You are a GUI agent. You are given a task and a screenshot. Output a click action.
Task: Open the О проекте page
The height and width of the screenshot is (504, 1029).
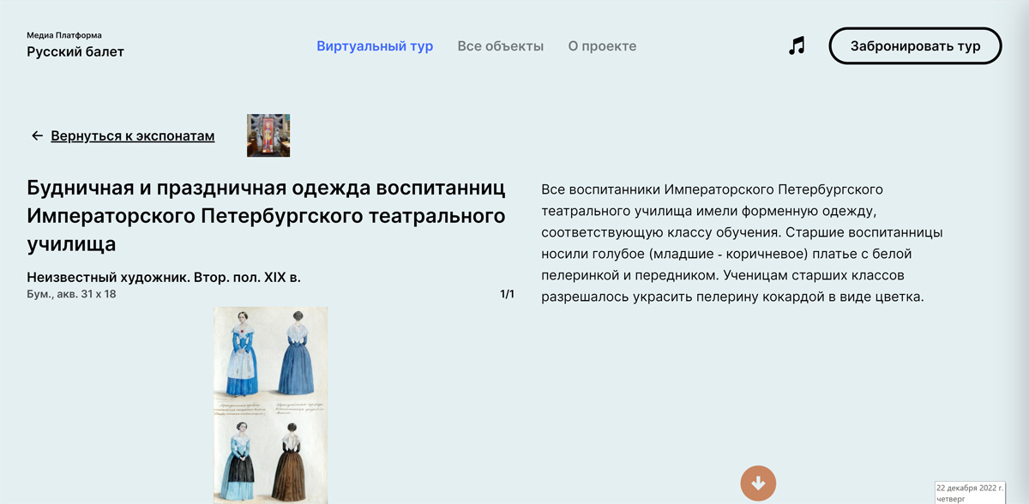click(x=602, y=46)
